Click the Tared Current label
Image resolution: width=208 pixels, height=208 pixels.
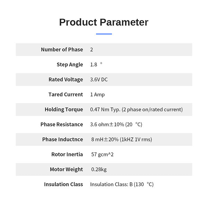(x=66, y=94)
